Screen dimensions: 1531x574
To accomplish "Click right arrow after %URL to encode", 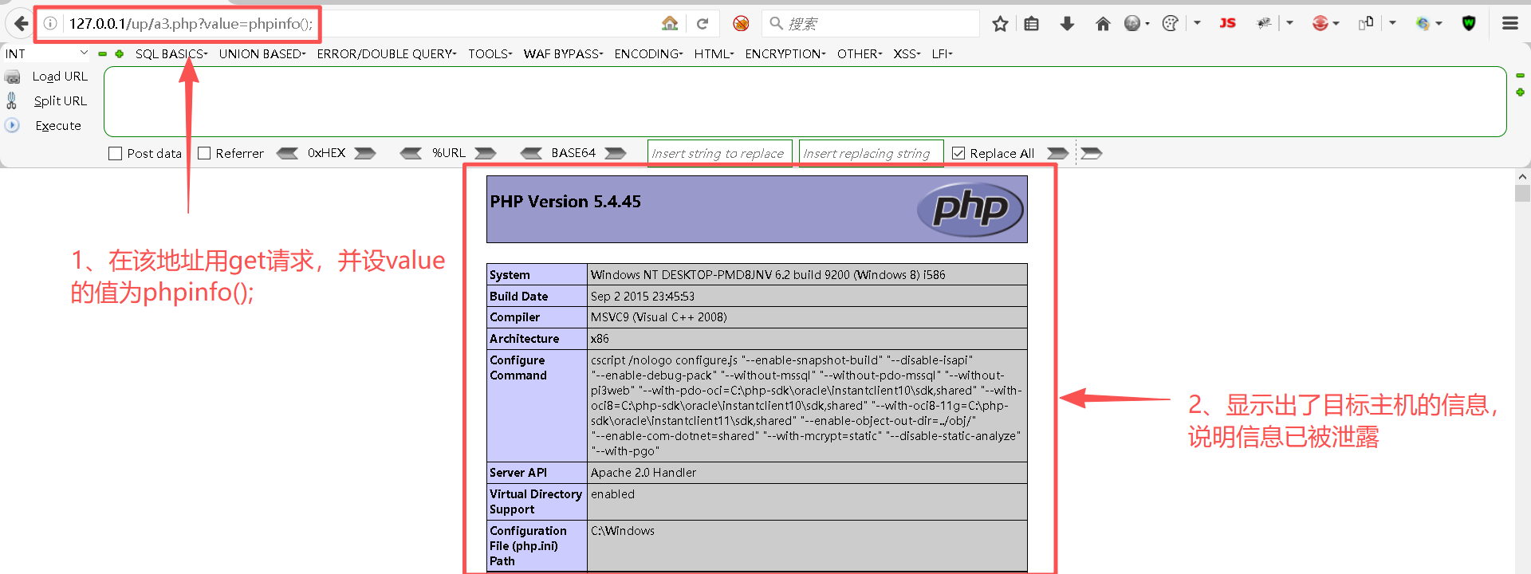I will pos(486,153).
